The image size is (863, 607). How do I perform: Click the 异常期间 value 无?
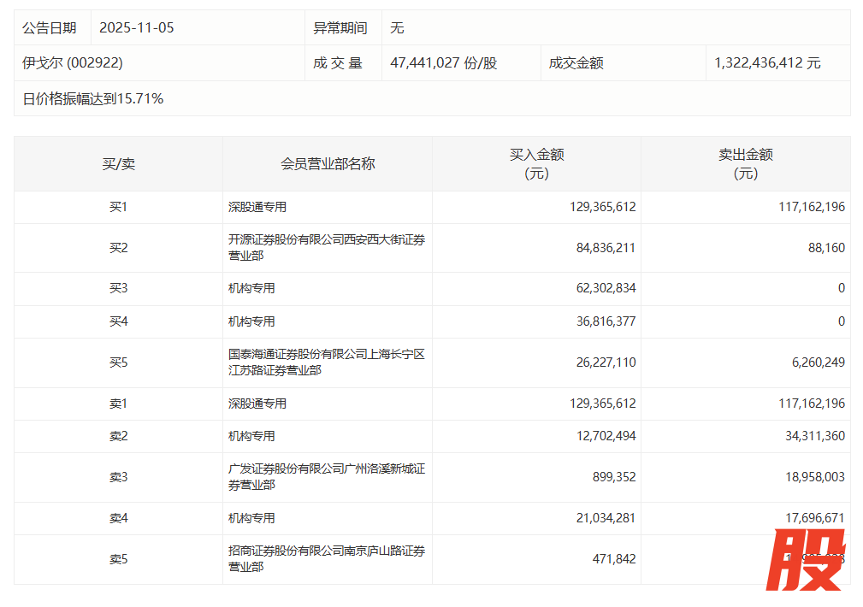pyautogui.click(x=397, y=27)
